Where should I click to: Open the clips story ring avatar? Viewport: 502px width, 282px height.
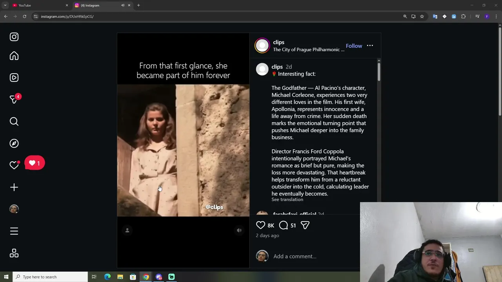(x=262, y=45)
